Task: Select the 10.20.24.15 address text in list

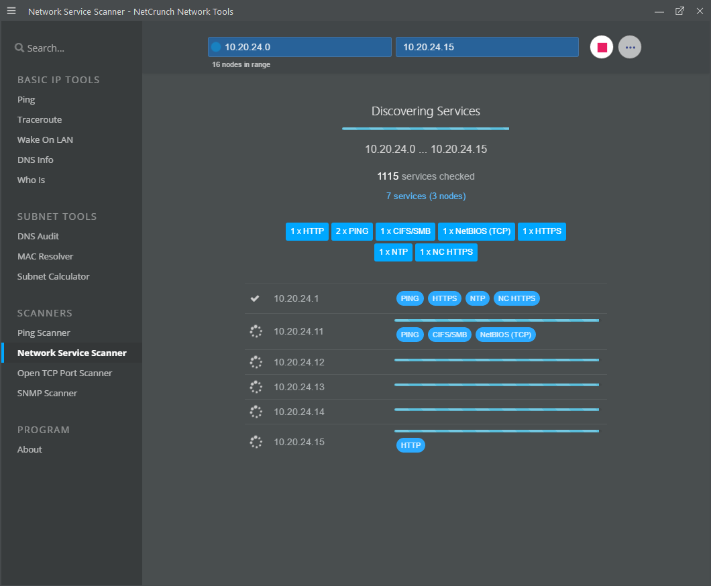Action: click(298, 442)
